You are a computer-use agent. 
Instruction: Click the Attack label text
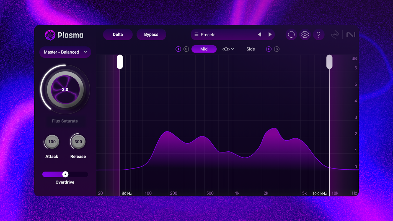(x=52, y=156)
